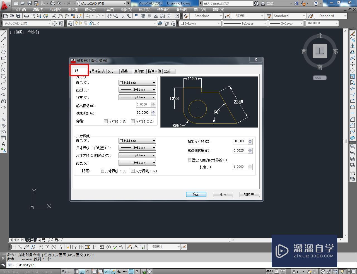This screenshot has height=274, width=357.
Task: Click the Linear dimension icon
Action: coord(13,247)
